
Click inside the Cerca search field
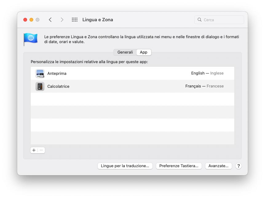(219, 19)
